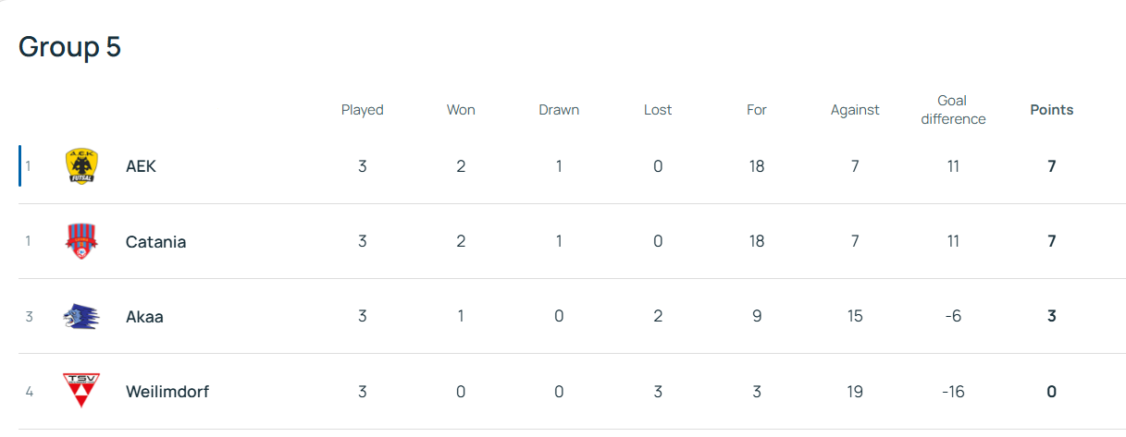The height and width of the screenshot is (437, 1126).
Task: Click the Goal difference column header
Action: pyautogui.click(x=953, y=110)
